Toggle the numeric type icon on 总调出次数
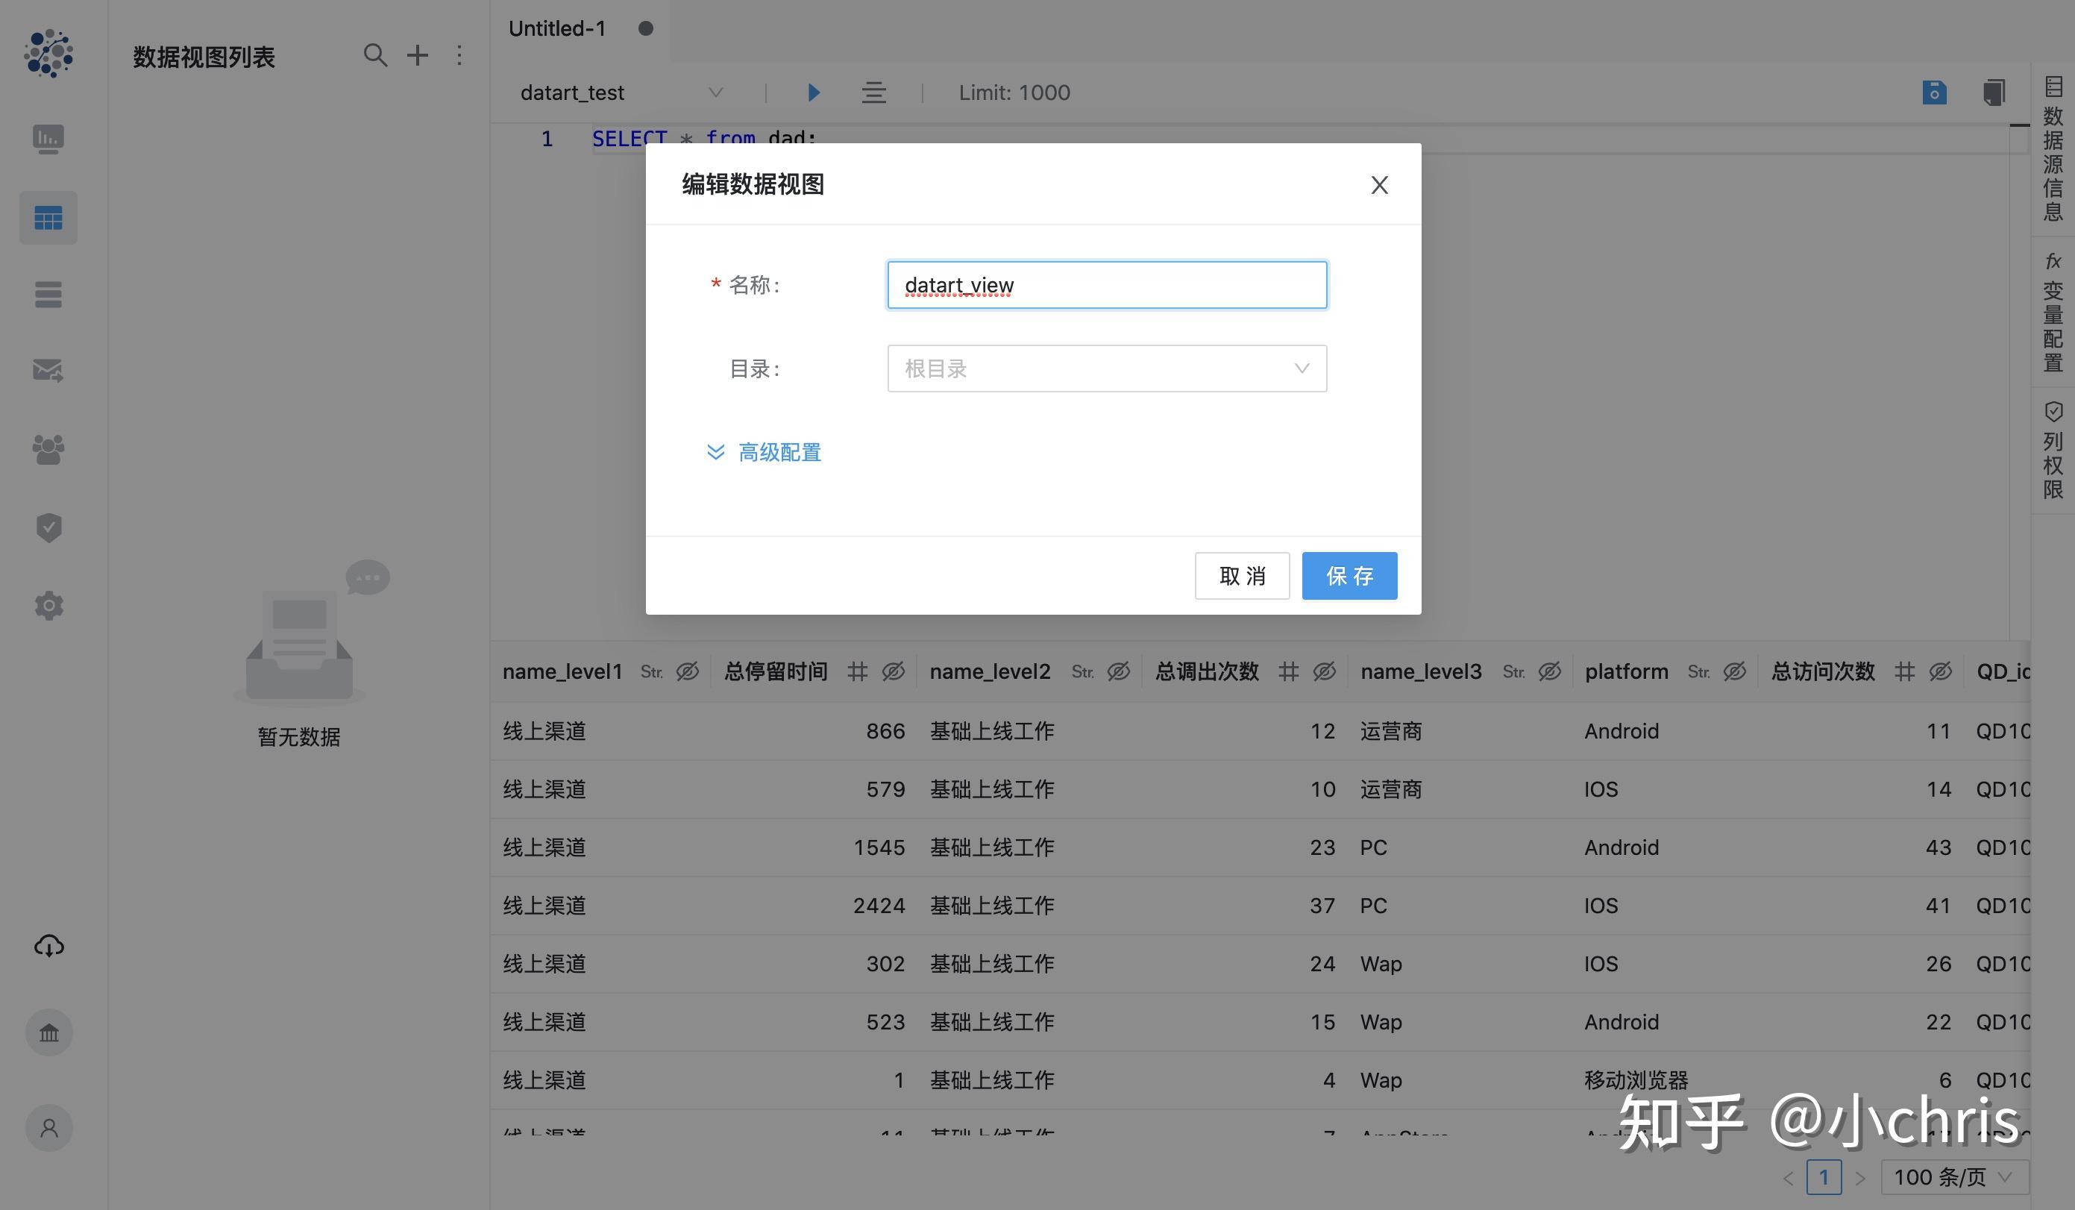Image resolution: width=2075 pixels, height=1210 pixels. (x=1290, y=671)
